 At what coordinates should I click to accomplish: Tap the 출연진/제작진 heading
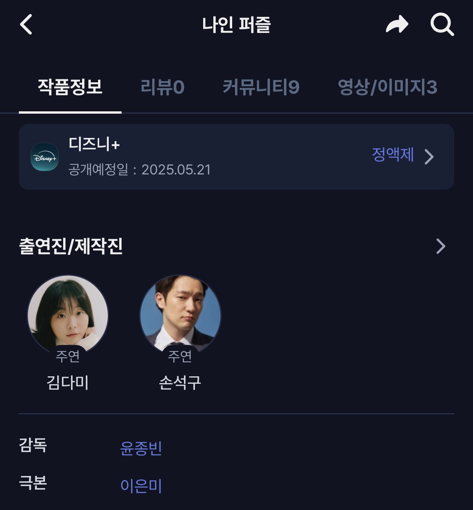click(x=71, y=246)
